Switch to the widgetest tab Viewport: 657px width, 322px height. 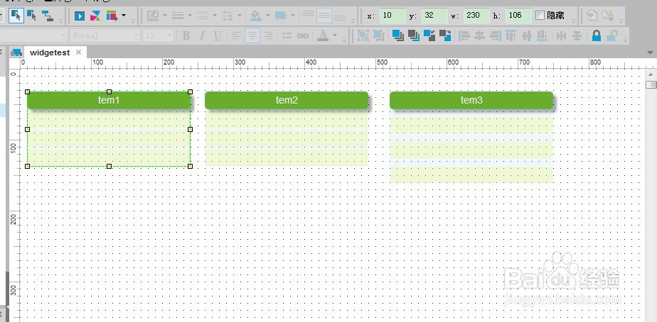[x=50, y=52]
